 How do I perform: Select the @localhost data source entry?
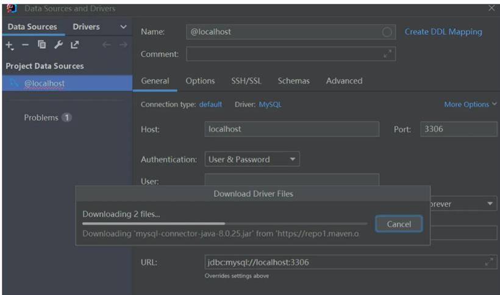point(67,83)
